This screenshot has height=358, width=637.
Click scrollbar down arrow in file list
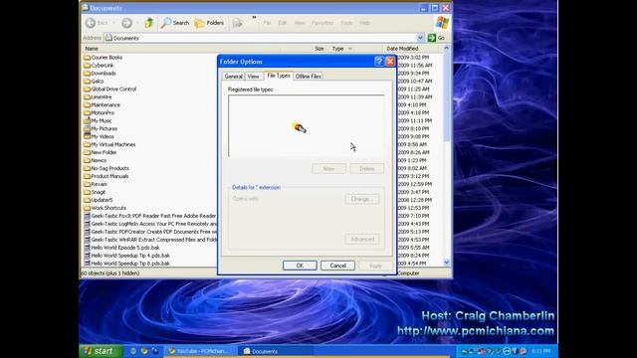[x=447, y=263]
